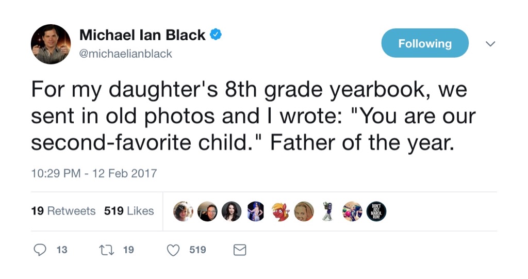Image resolution: width=528 pixels, height=279 pixels.
Task: Toggle the blue Following button
Action: pos(425,43)
